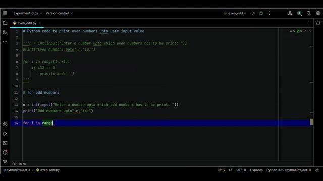Open the Structure tool window icon
323x181 pixels.
click(x=5, y=32)
